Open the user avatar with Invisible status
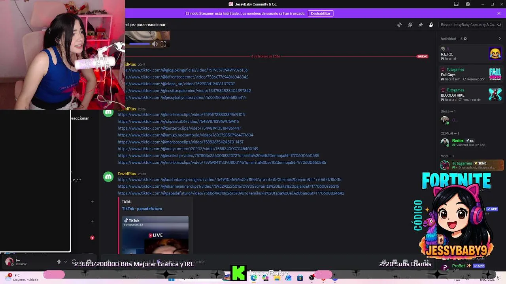Screen dimensions: 506x284 point(9,262)
